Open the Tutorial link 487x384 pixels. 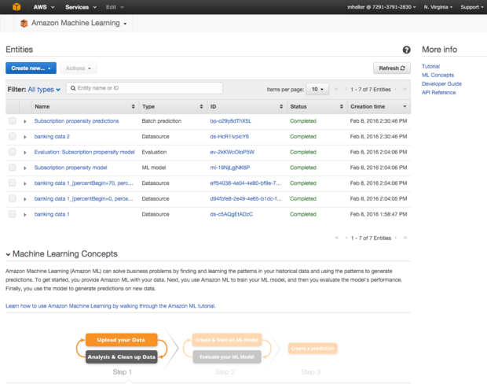pyautogui.click(x=430, y=66)
